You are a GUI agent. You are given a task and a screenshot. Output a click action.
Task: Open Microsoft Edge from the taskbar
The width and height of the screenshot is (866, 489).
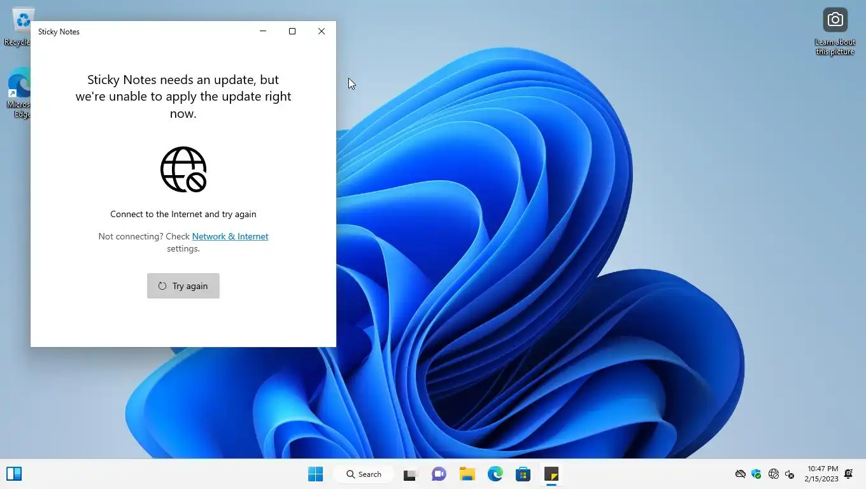(495, 474)
